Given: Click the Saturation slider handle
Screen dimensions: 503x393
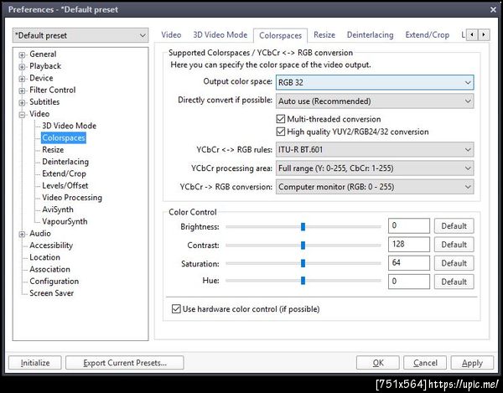Looking at the screenshot, I should [x=303, y=264].
